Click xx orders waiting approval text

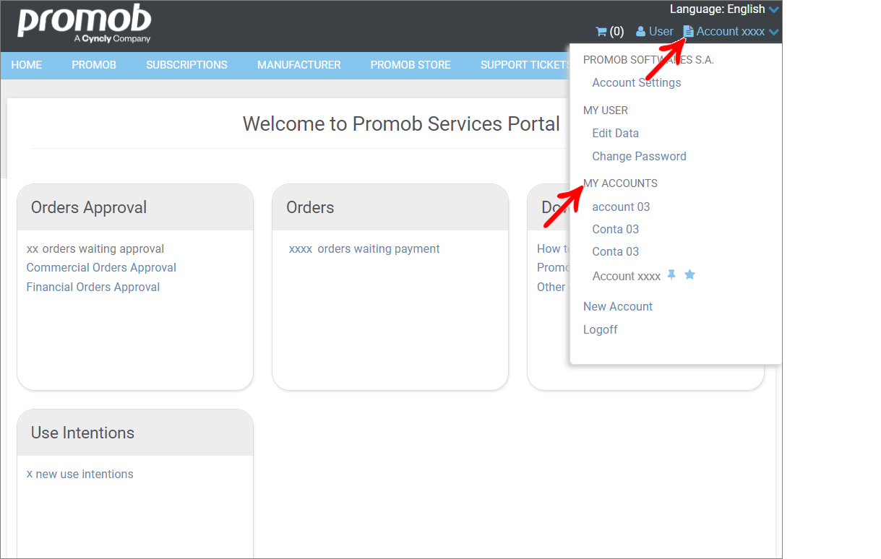click(x=95, y=248)
